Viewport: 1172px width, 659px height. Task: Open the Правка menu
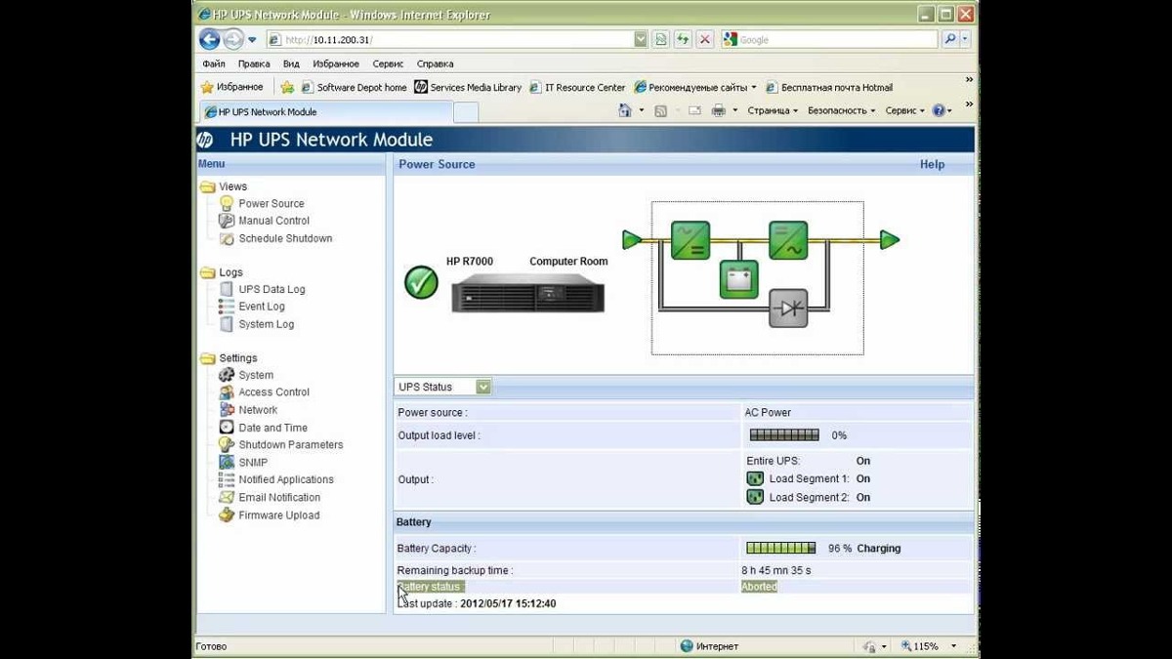click(254, 63)
